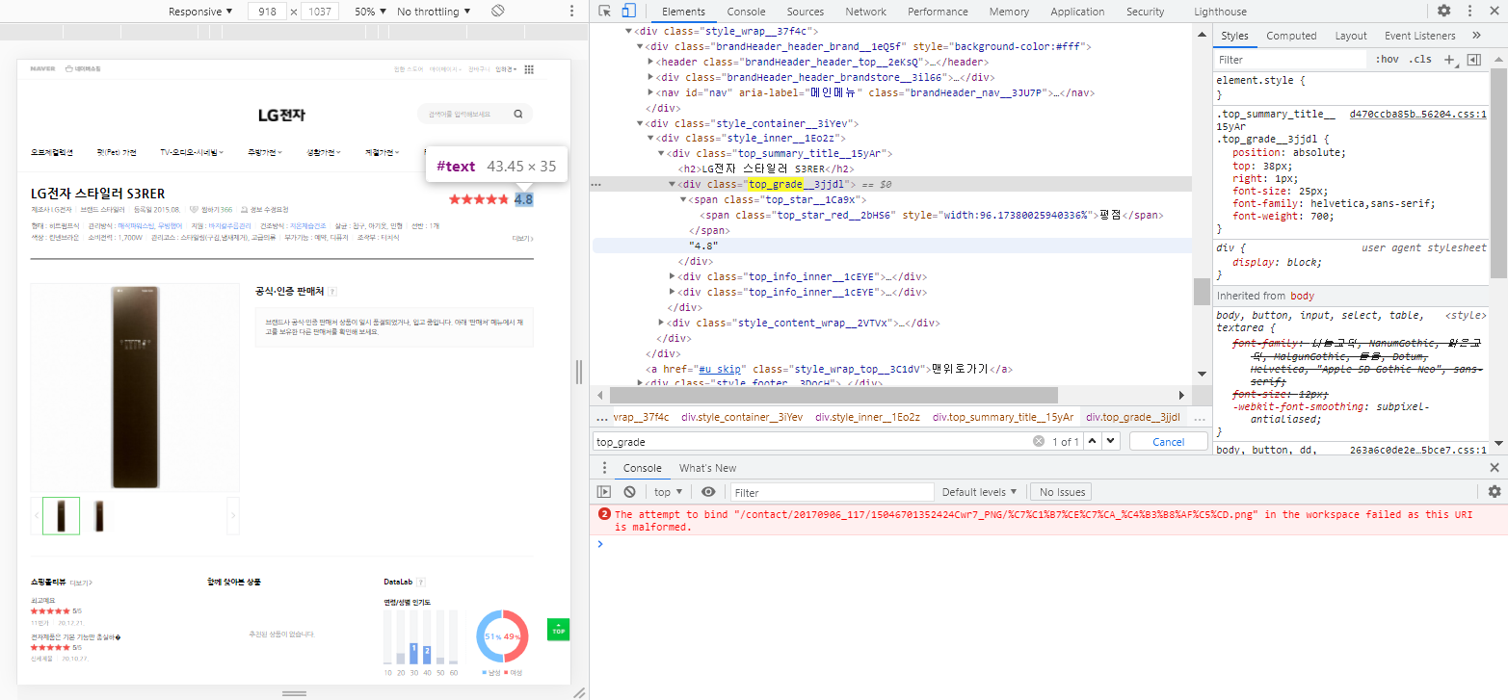The width and height of the screenshot is (1508, 700).
Task: Open the Lighthouse tab
Action: coord(1220,12)
